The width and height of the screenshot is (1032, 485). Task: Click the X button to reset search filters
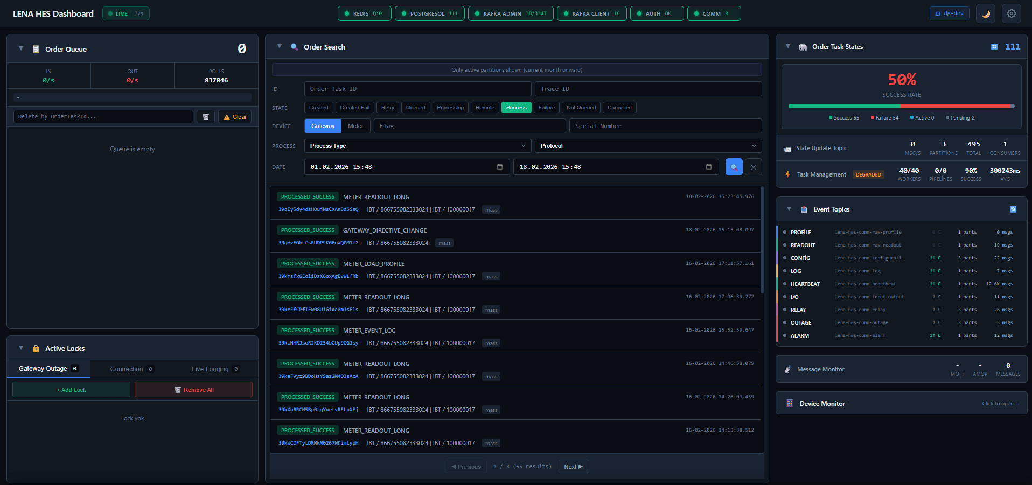pos(753,167)
